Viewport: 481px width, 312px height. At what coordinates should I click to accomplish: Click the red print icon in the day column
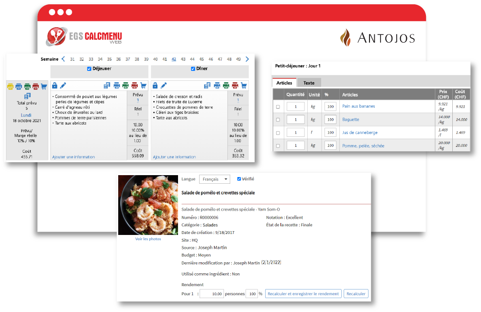pyautogui.click(x=35, y=87)
